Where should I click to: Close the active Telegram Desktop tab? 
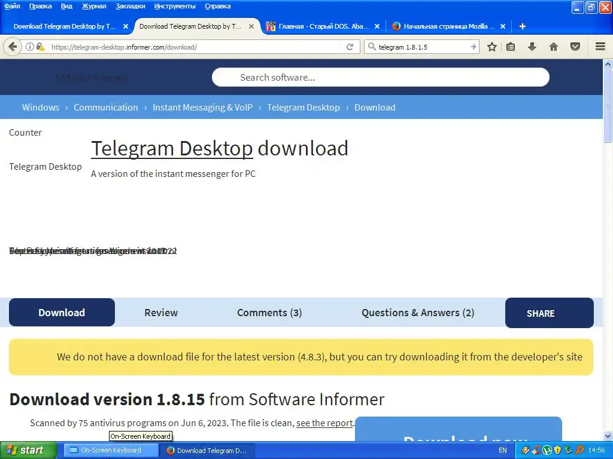pos(251,26)
